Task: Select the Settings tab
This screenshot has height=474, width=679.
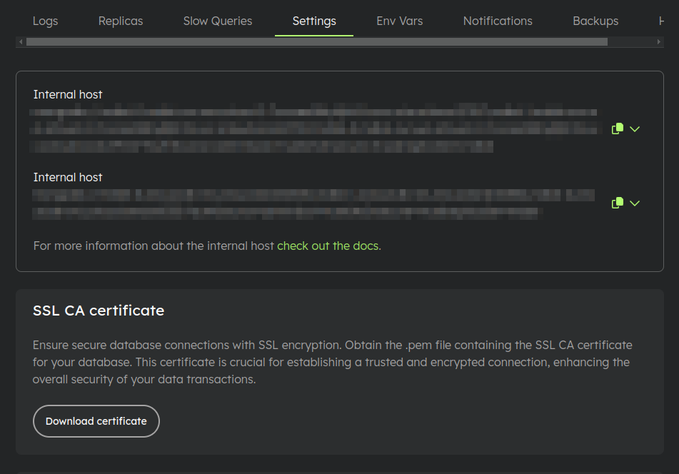Action: click(x=314, y=21)
